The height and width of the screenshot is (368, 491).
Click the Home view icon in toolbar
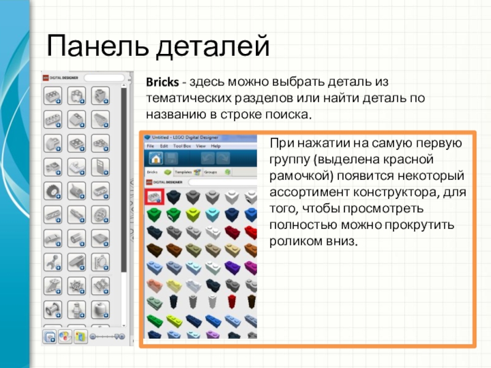click(156, 159)
